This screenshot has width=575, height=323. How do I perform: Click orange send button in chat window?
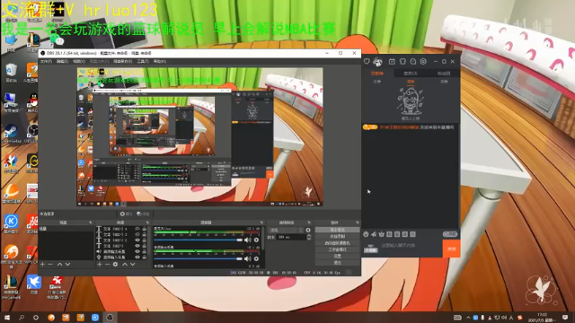pos(451,249)
